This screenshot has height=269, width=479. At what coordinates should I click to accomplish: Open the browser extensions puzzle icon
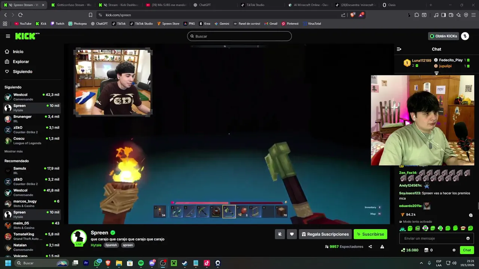click(x=417, y=15)
